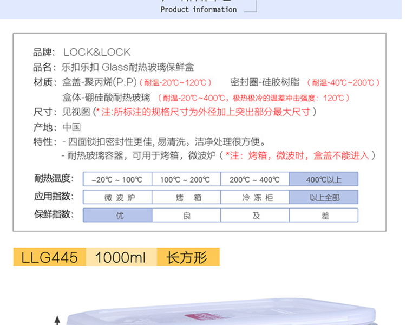Click the highlighted cell '以上全部'
This screenshot has width=406, height=325.
tap(324, 197)
